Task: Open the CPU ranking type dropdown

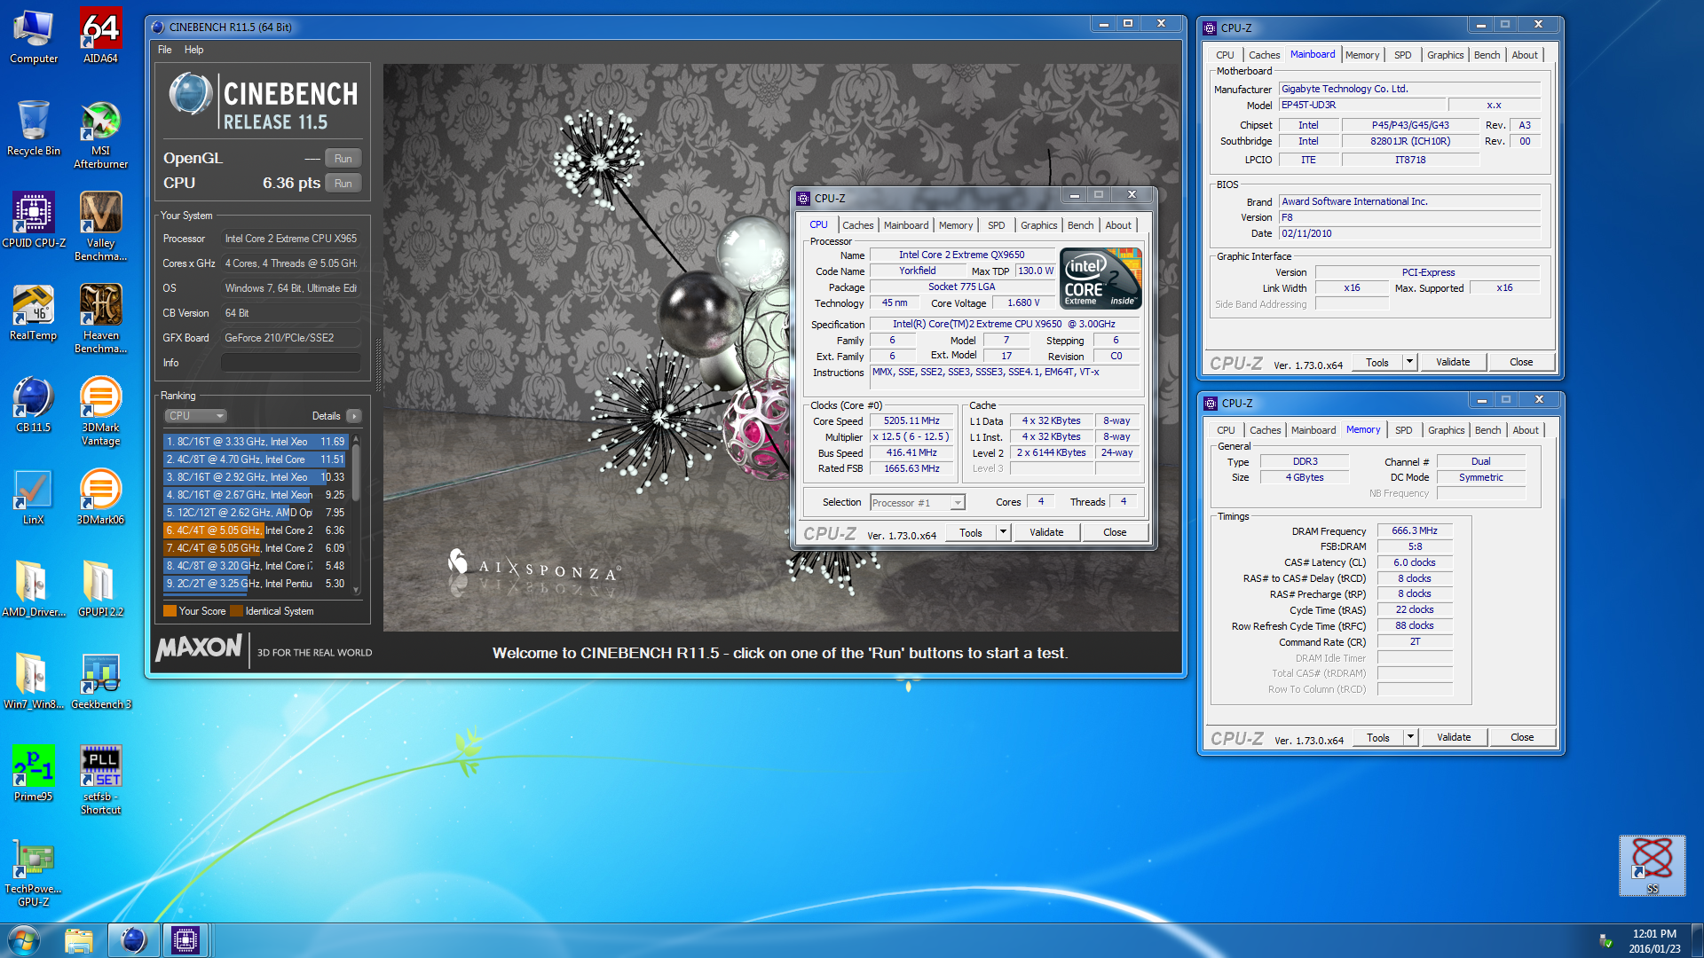Action: (x=196, y=416)
